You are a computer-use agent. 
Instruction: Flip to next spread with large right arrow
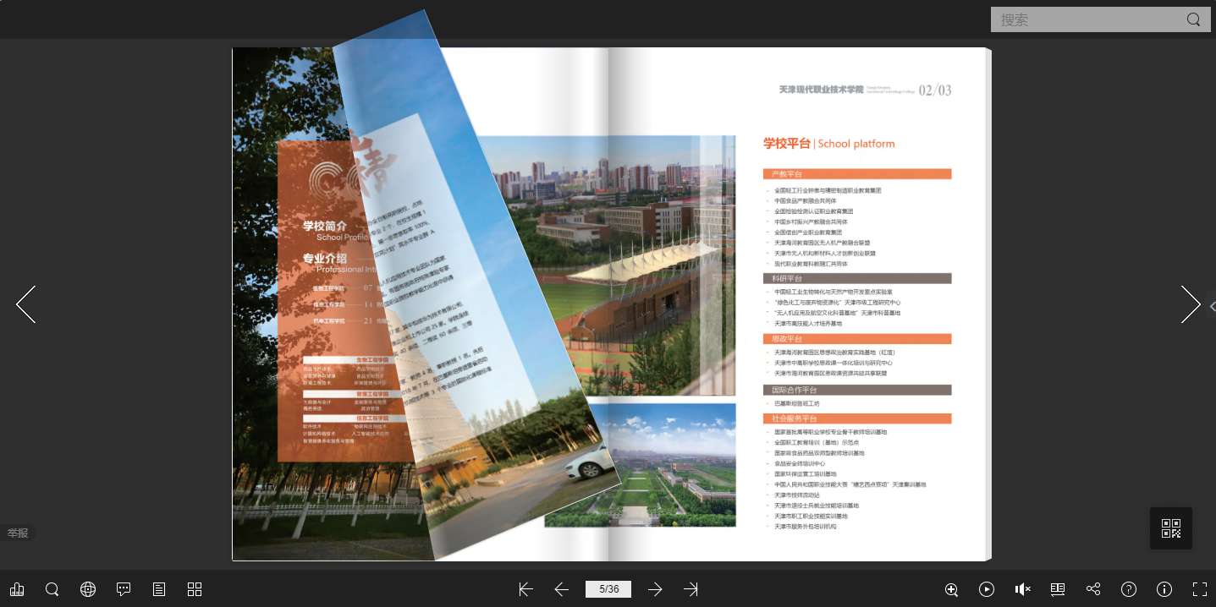[1191, 304]
